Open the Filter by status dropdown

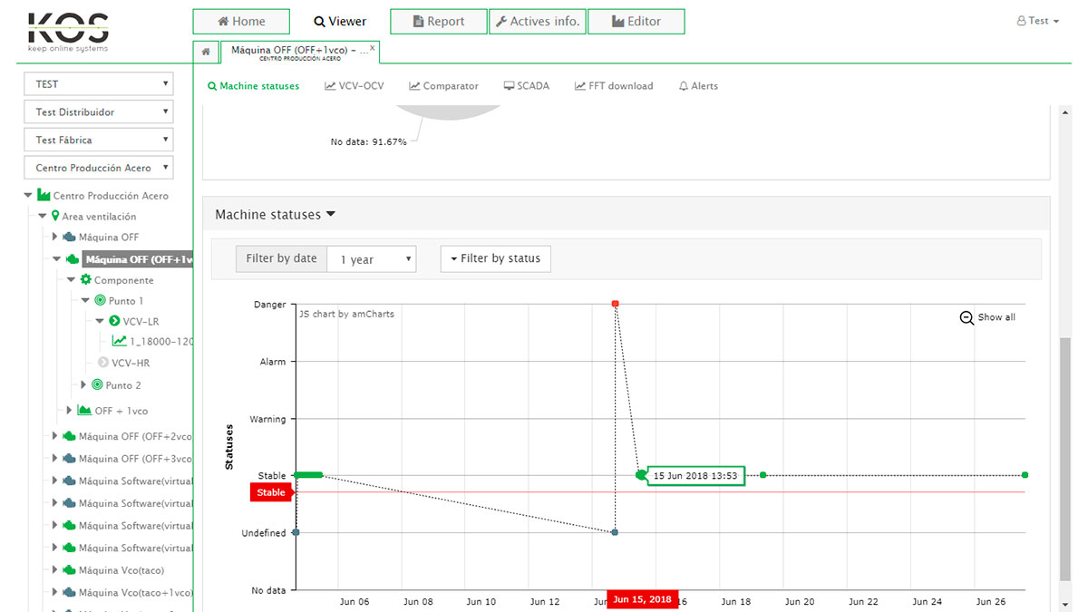[495, 258]
